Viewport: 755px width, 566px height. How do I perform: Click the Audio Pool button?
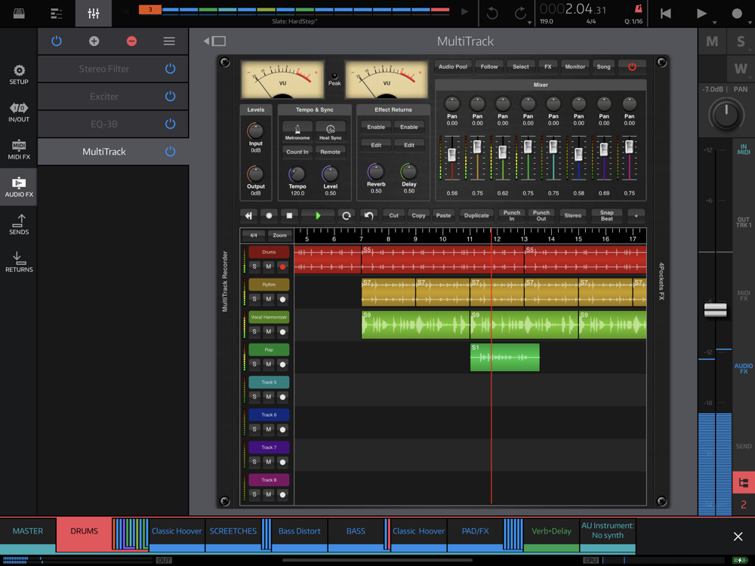(453, 66)
